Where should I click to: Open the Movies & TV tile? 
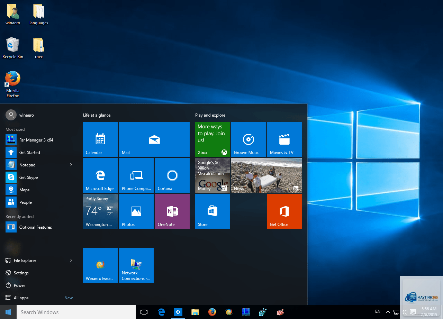pyautogui.click(x=284, y=139)
